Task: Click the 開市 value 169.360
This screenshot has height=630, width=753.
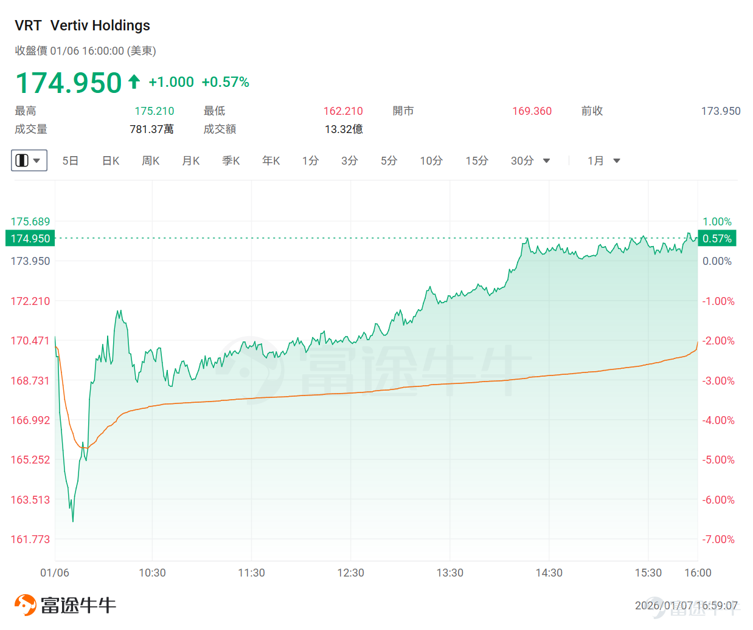Action: pos(532,111)
